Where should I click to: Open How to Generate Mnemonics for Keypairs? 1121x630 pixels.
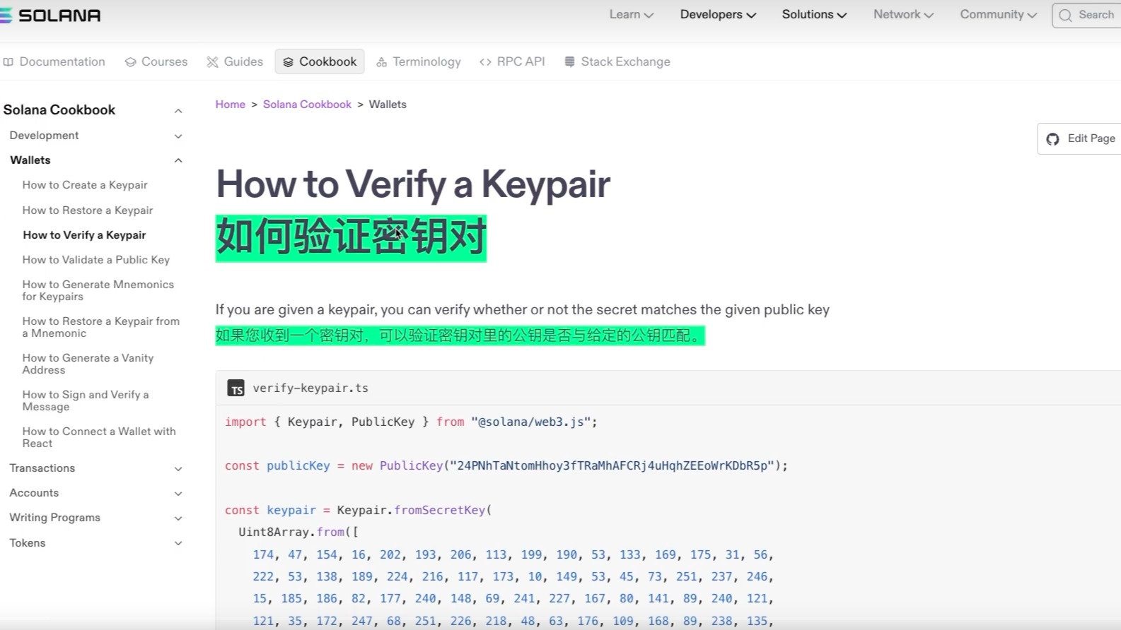click(98, 290)
